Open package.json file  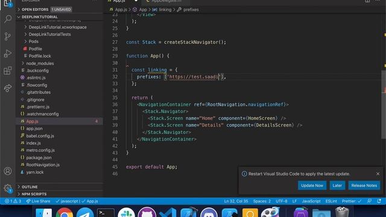coord(39,157)
